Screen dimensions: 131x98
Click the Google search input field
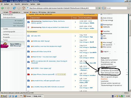[116, 8]
